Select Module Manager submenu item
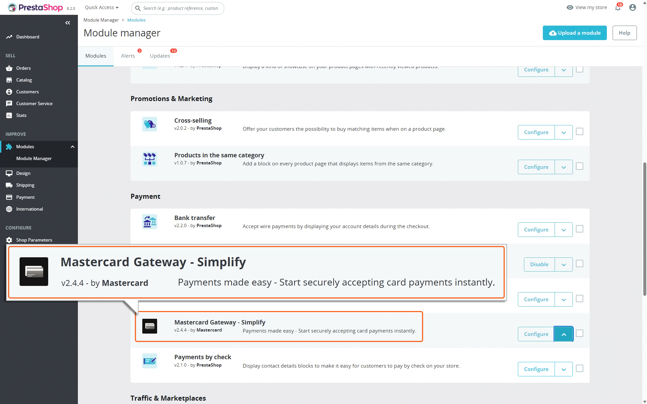647x404 pixels. 34,158
